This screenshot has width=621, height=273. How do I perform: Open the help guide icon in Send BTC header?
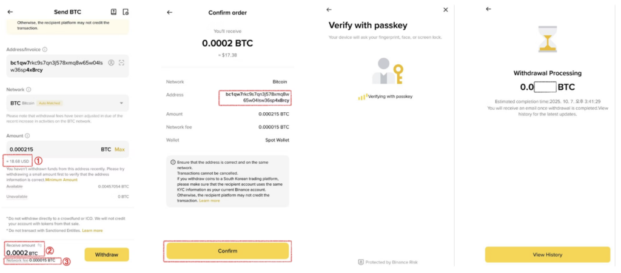(x=113, y=12)
